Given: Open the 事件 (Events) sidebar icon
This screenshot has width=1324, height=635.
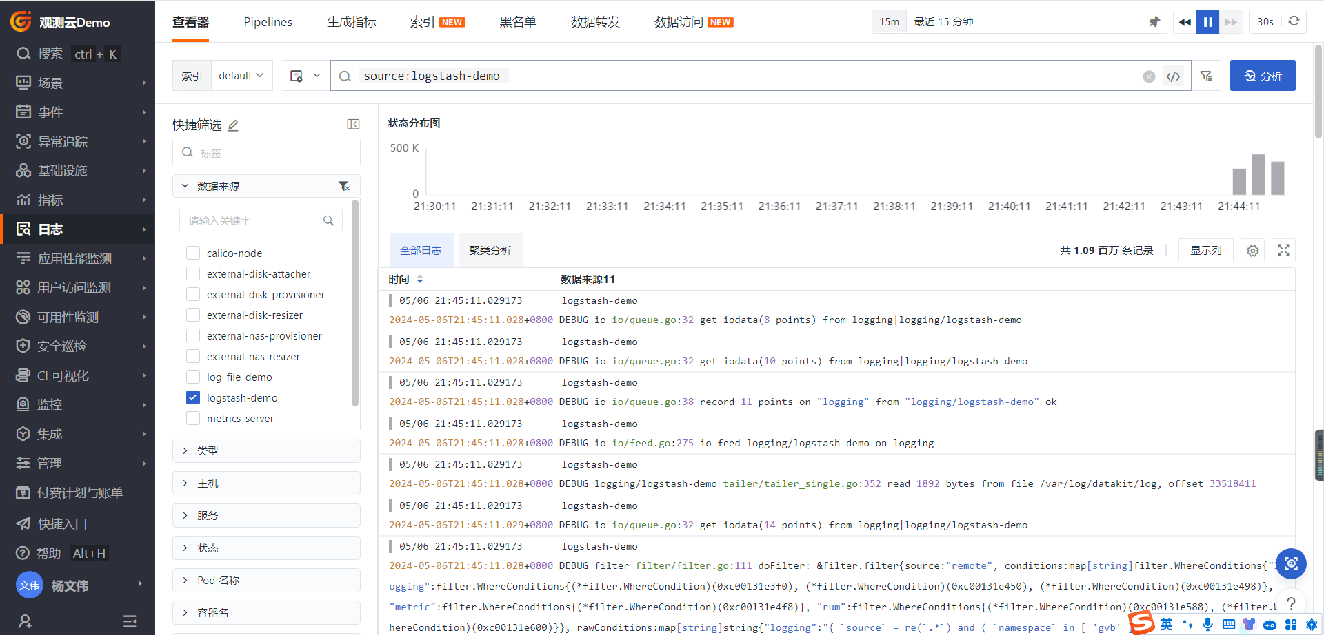Looking at the screenshot, I should 23,112.
